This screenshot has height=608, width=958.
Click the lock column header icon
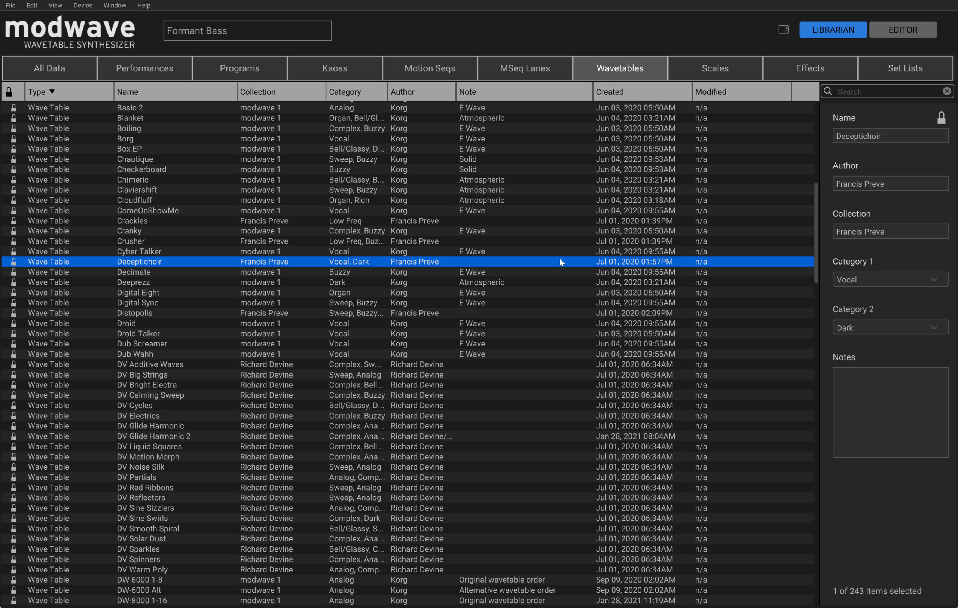[9, 92]
